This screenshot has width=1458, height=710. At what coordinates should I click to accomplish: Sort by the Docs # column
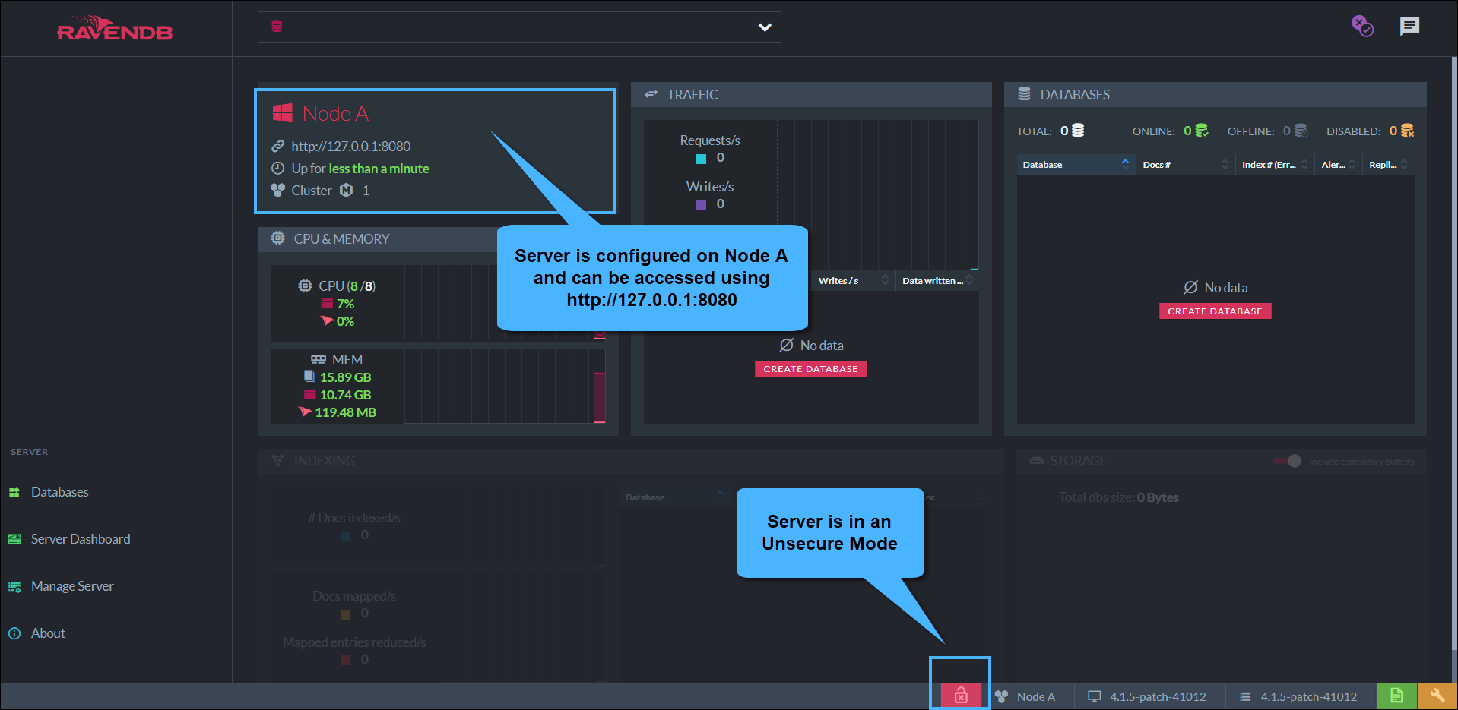coord(1184,165)
